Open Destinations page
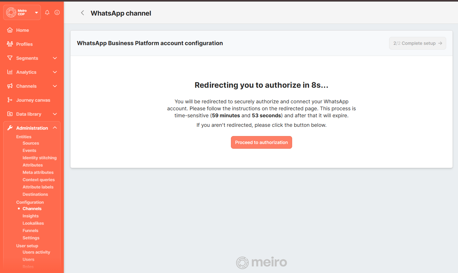This screenshot has width=458, height=273. pos(35,195)
